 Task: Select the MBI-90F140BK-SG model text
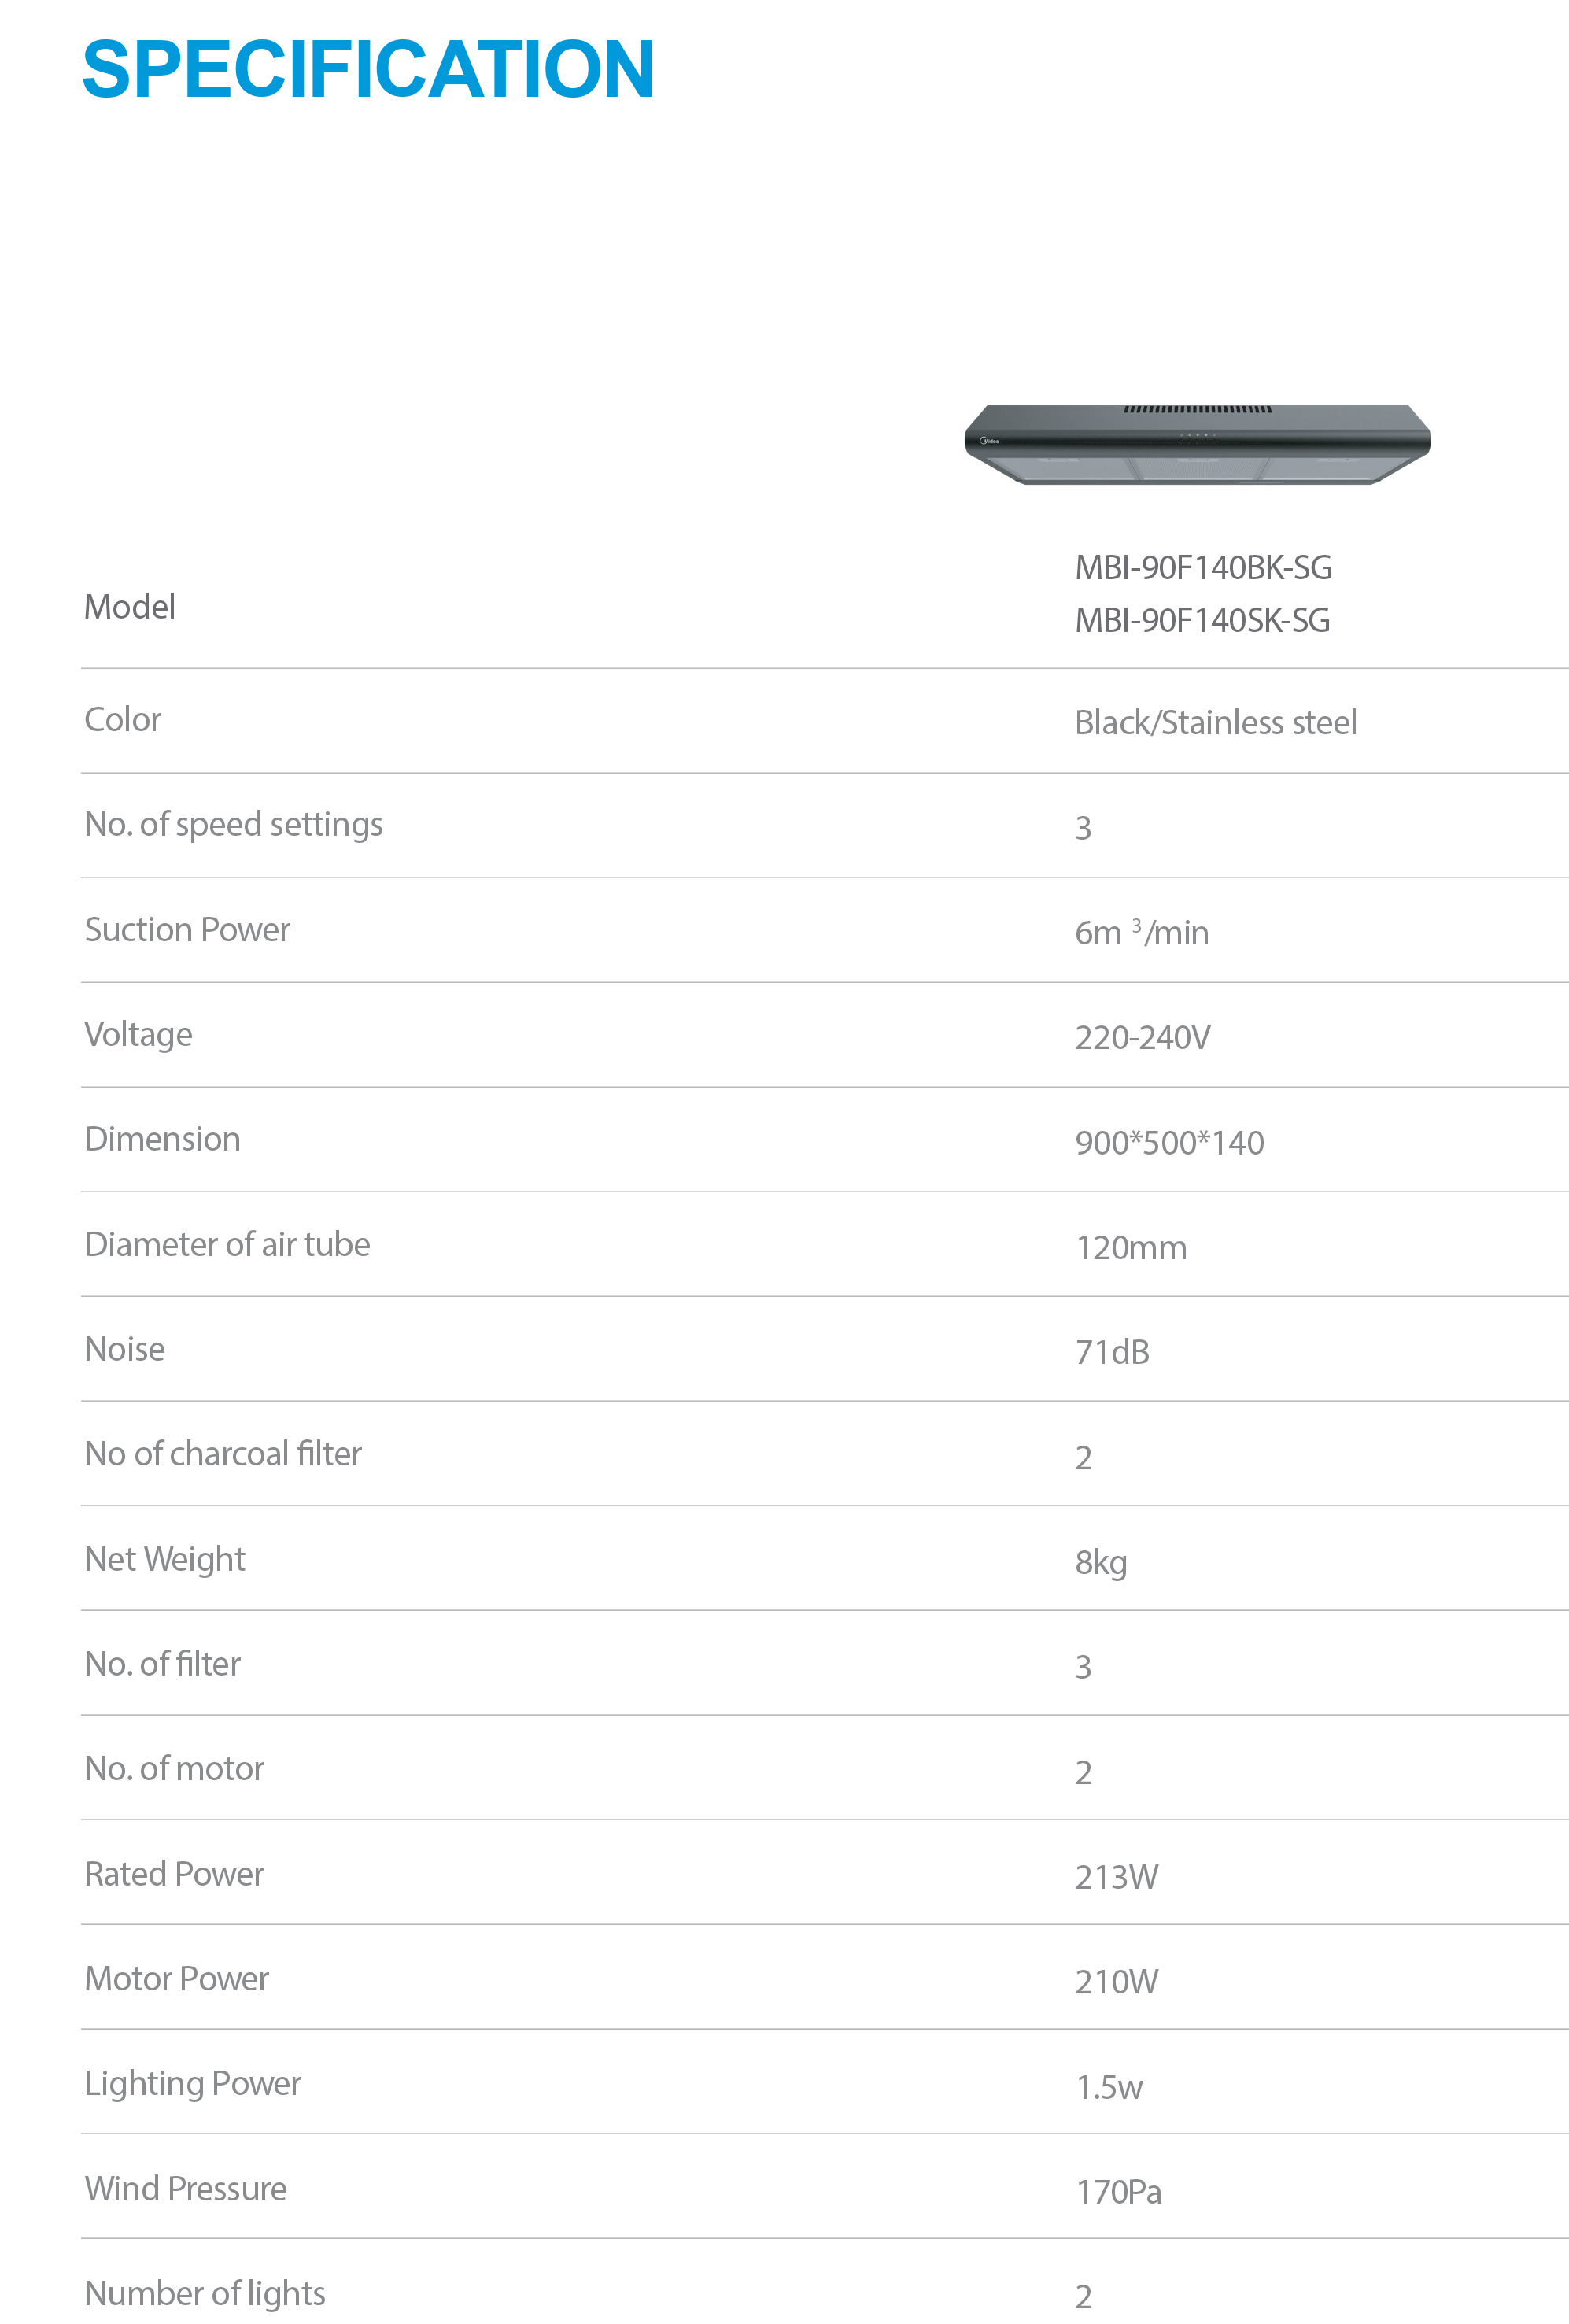click(1203, 568)
